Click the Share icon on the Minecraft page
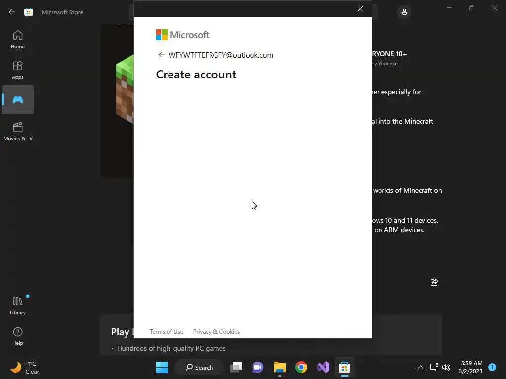The width and height of the screenshot is (506, 379). coord(434,282)
